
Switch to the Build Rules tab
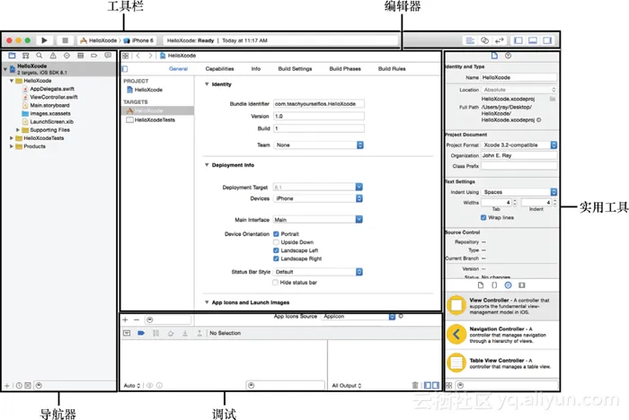tap(392, 69)
